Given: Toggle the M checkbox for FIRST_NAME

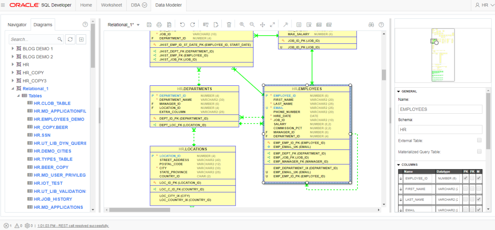Looking at the screenshot, I should pos(479,189).
